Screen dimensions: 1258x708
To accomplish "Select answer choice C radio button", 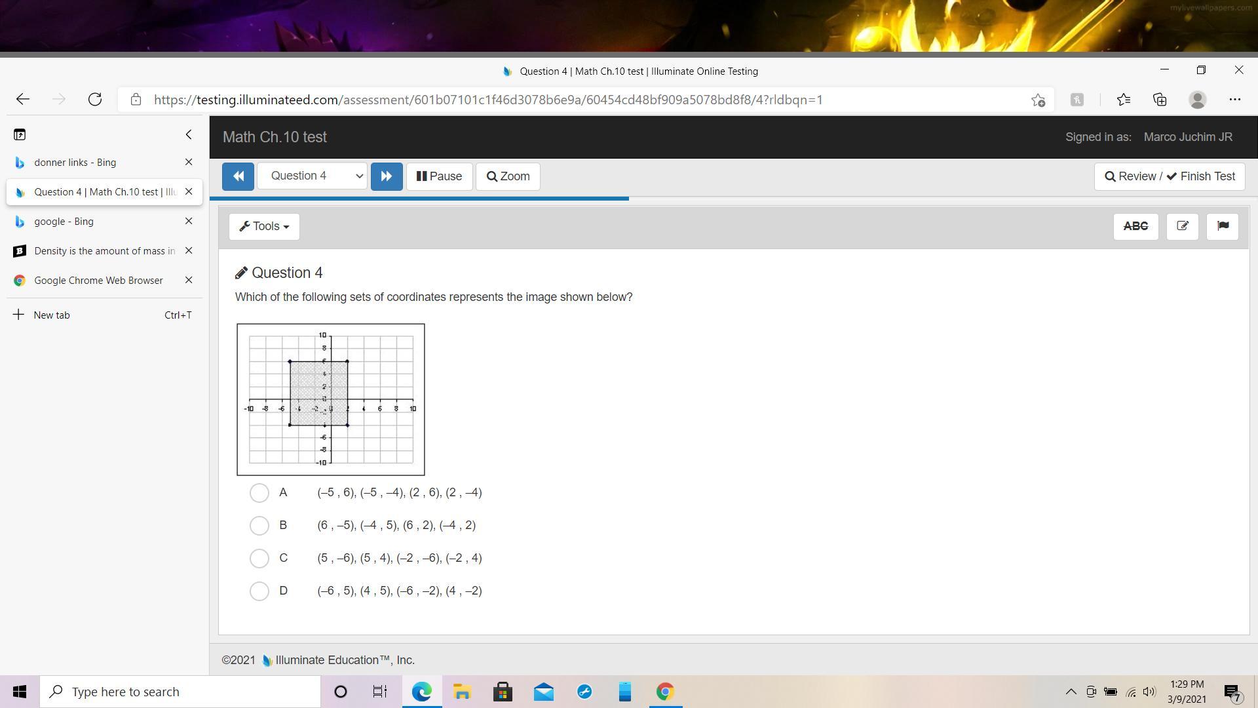I will click(259, 558).
